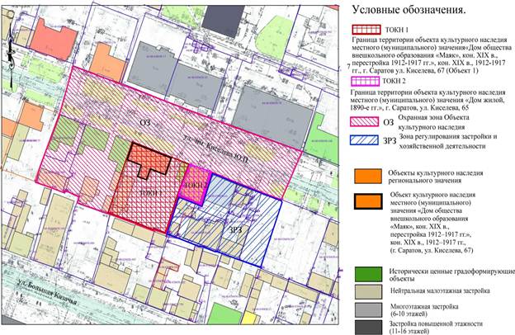Screen dimensions: 515x335
Task: Click 'Застройка повышенной этажности (11-16 этажей)' text
Action: pos(436,327)
